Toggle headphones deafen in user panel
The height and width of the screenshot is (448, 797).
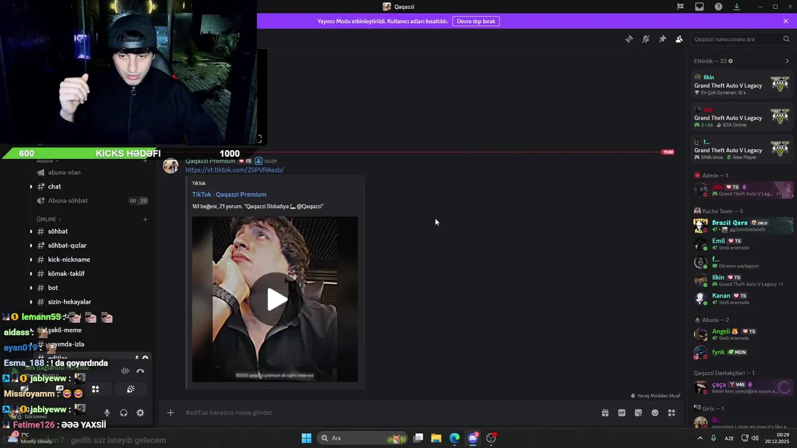[x=124, y=413]
